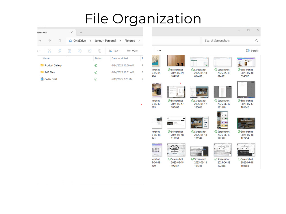Viewport: 286px width, 214px height.
Task: Select thumbnail Screenshot 2025-05-10 024531
Action: 223,62
